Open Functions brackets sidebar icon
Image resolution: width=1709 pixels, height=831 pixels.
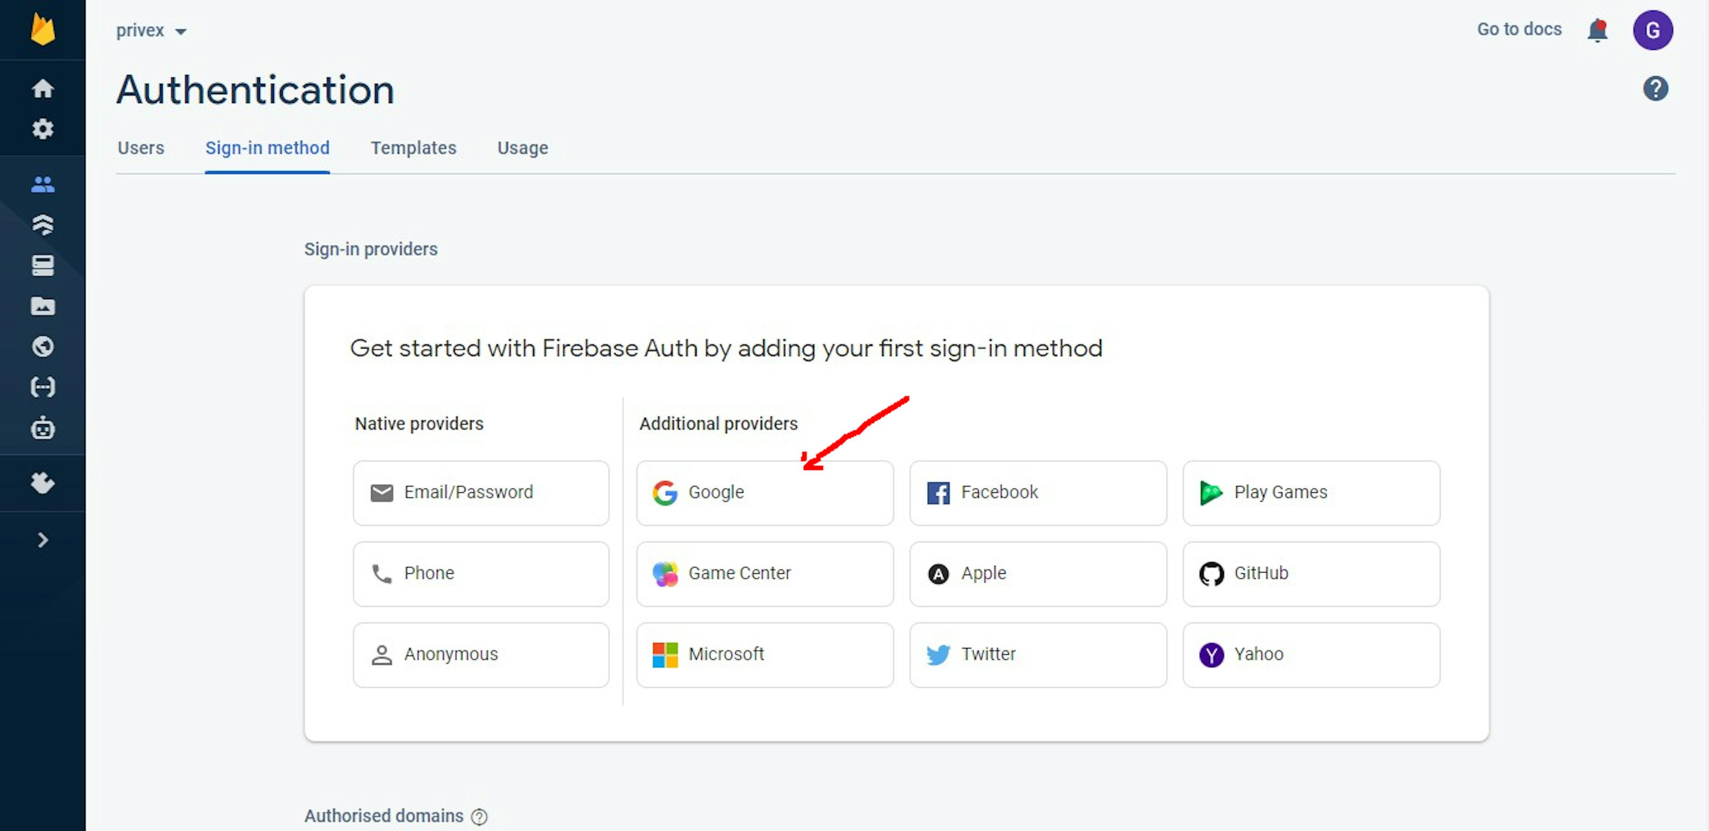tap(43, 387)
